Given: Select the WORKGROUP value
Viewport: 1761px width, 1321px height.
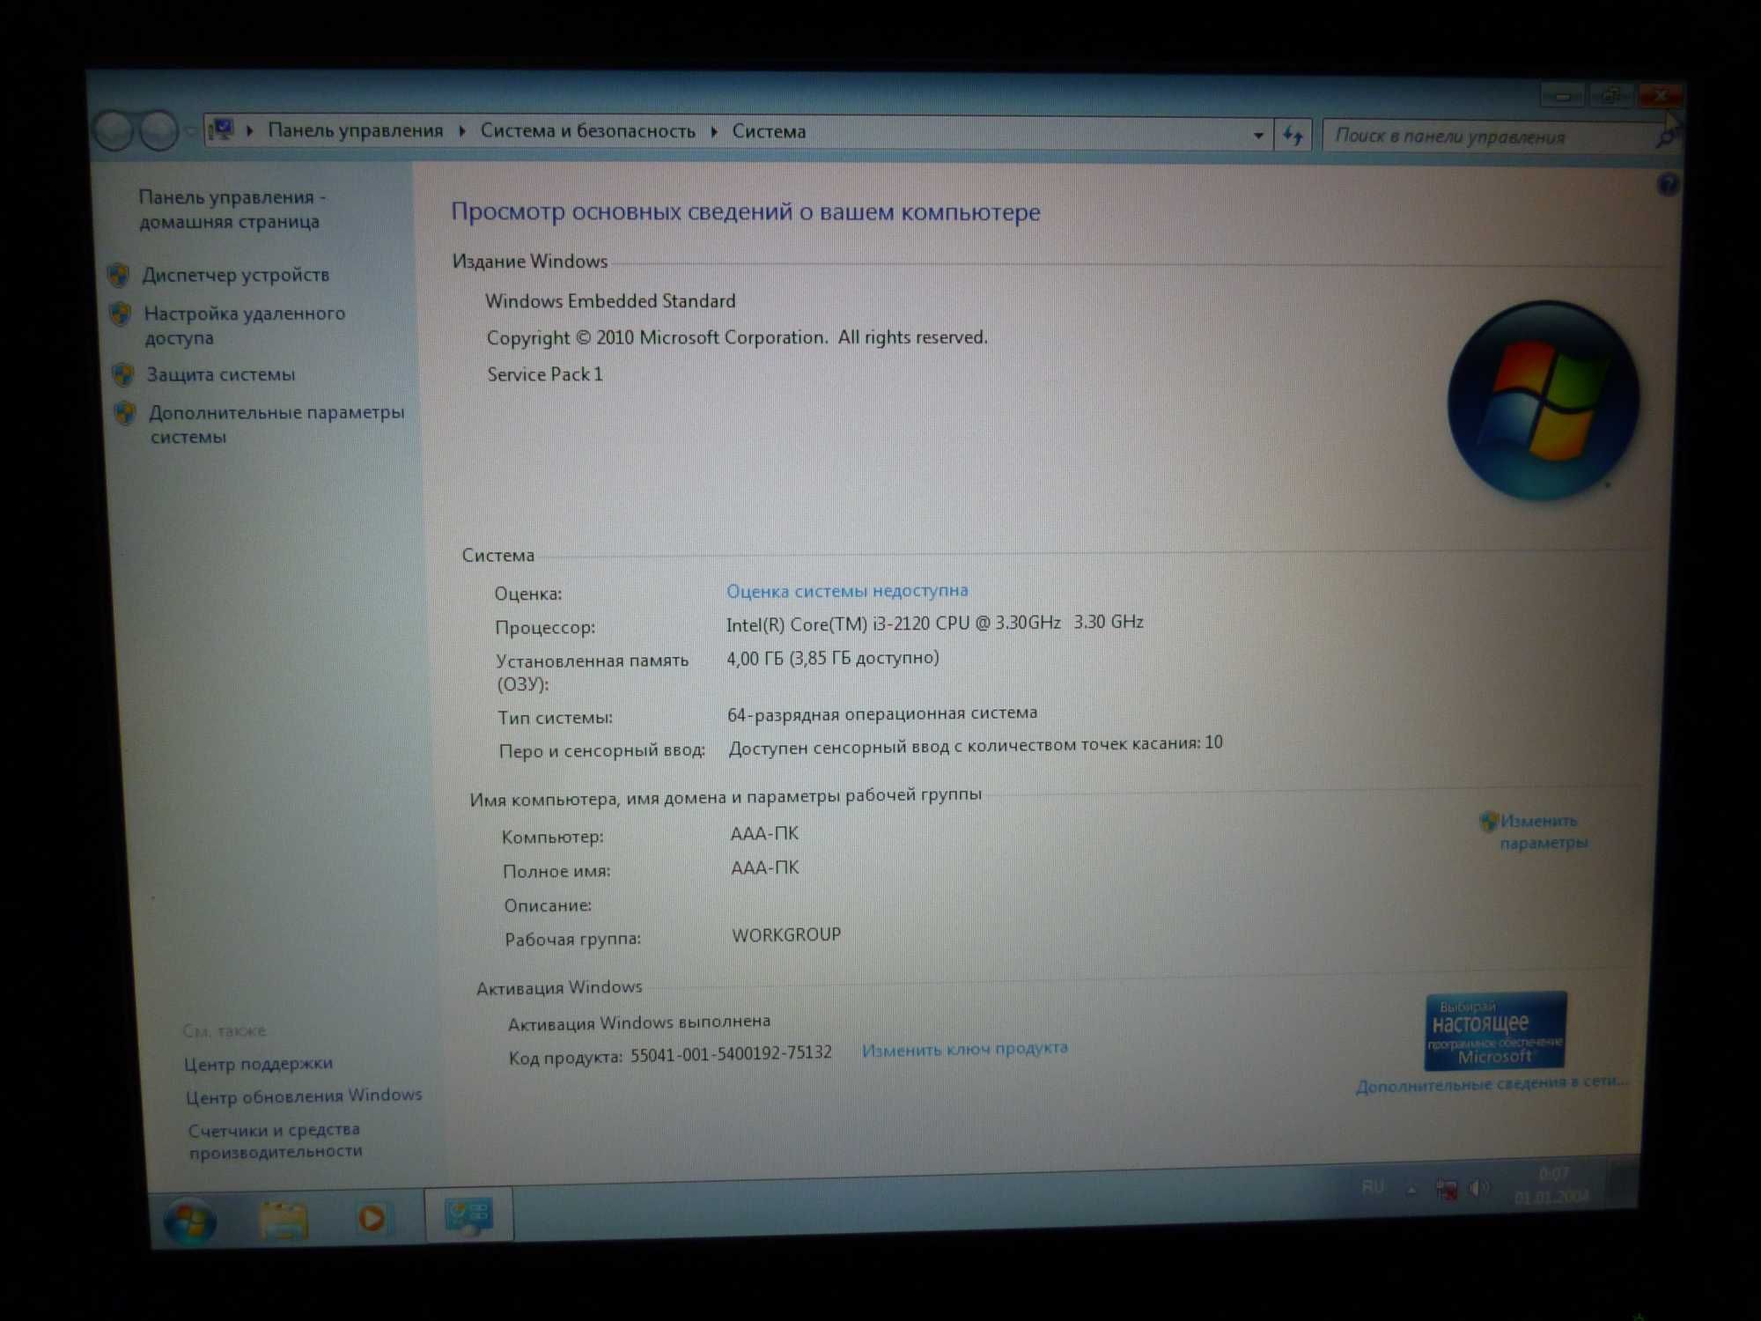Looking at the screenshot, I should [x=786, y=934].
